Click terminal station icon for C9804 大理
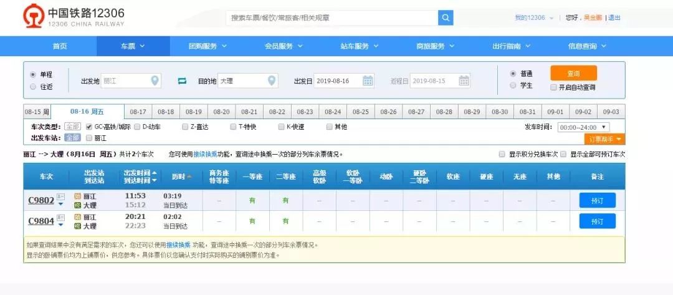 (78, 226)
